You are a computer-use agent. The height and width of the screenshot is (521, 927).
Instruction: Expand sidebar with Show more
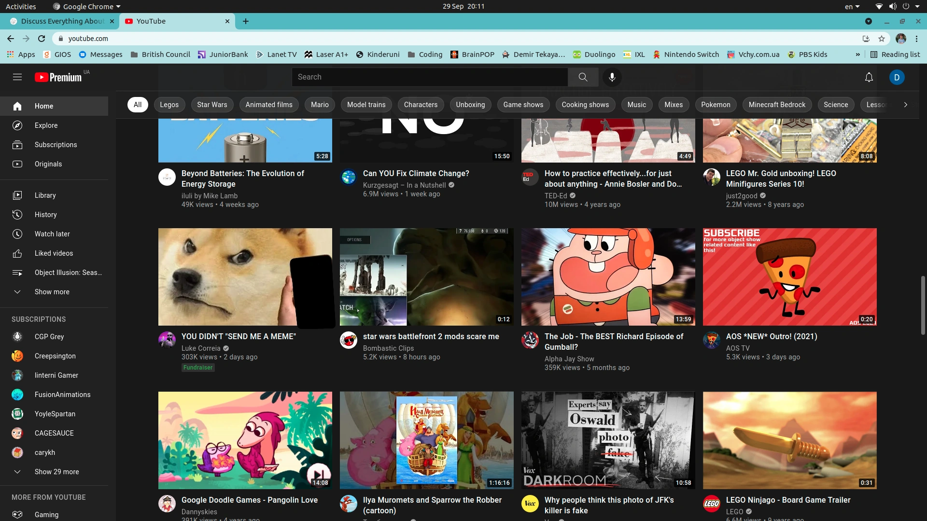[x=52, y=292]
